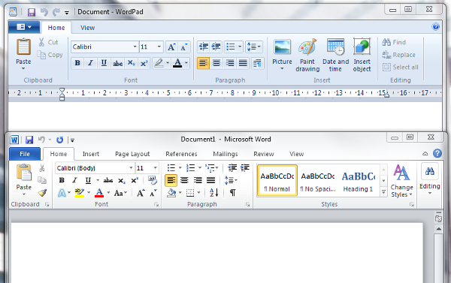The height and width of the screenshot is (283, 451).
Task: Toggle Bold in Word ribbon
Action: [62, 180]
